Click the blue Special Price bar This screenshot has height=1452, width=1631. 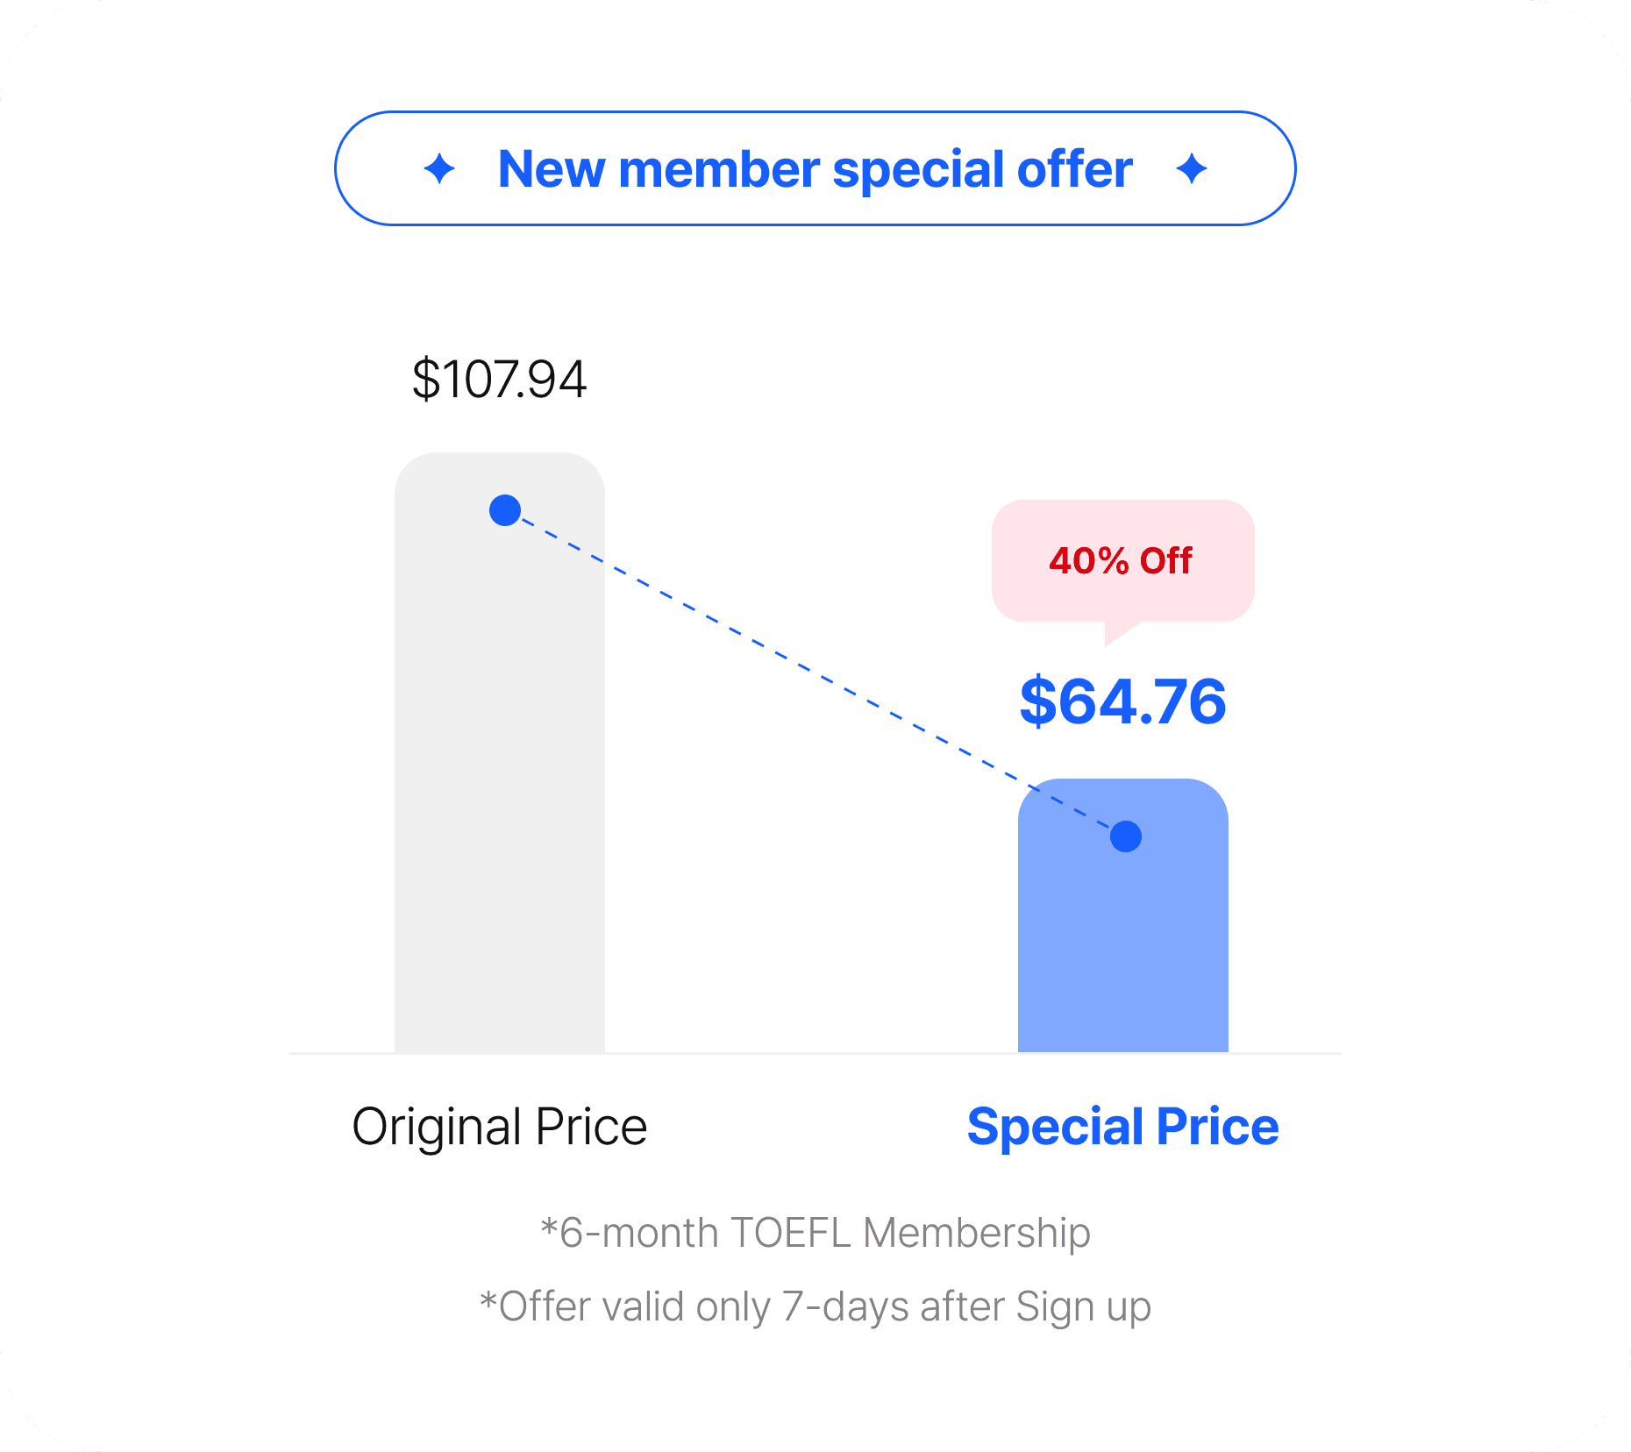[x=1123, y=915]
